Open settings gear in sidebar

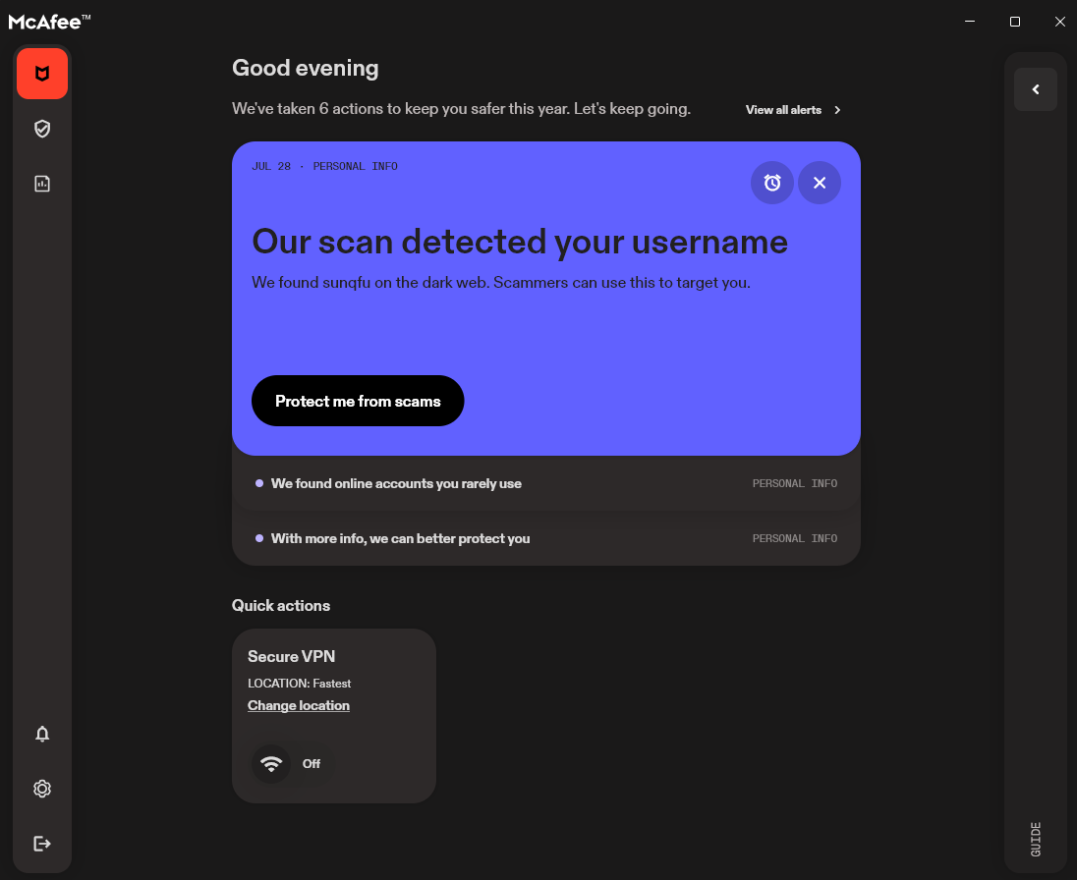(42, 789)
